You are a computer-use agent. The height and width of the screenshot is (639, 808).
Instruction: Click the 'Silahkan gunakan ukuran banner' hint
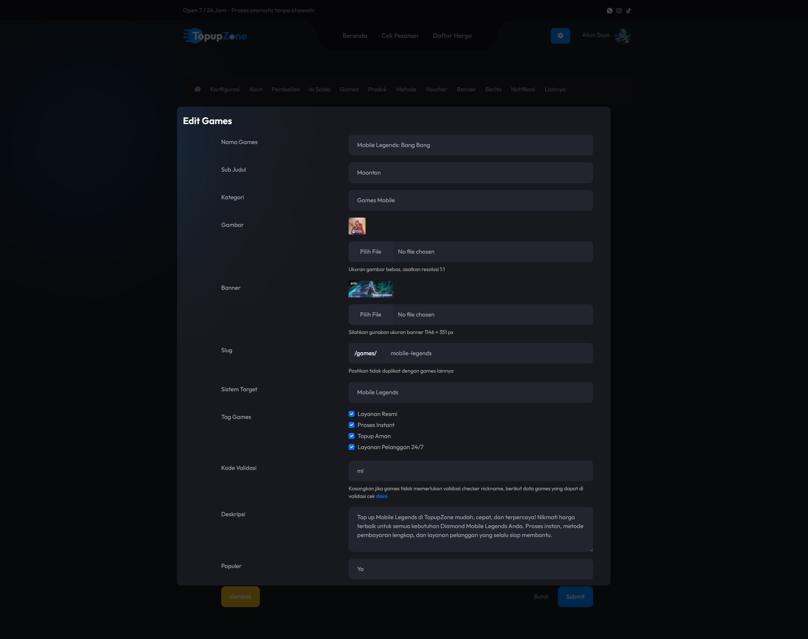click(401, 332)
